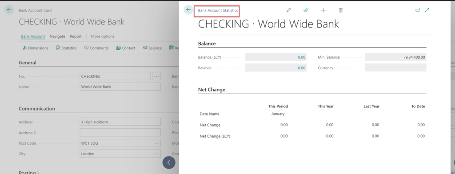Select the Bank Account menu tab
Screen dimensions: 455x174
tap(33, 36)
